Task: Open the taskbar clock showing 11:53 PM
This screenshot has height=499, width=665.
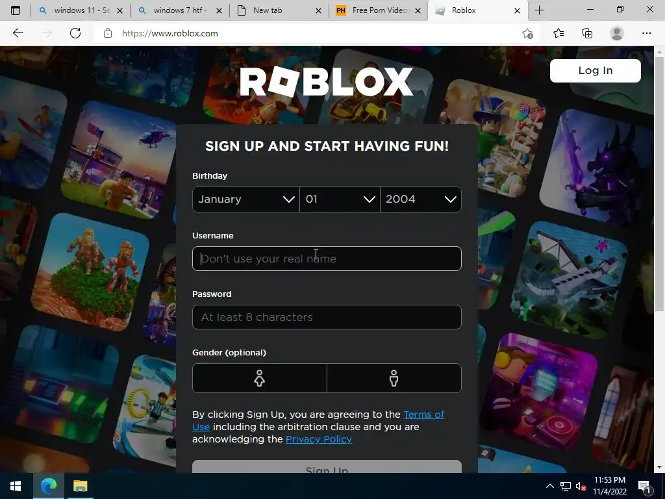Action: pos(609,486)
